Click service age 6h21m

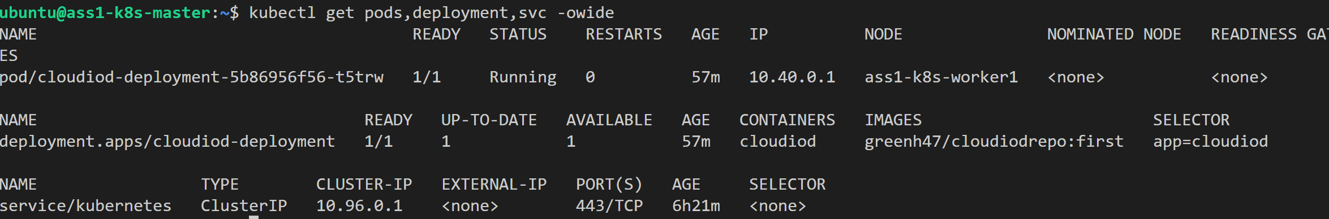click(x=696, y=206)
